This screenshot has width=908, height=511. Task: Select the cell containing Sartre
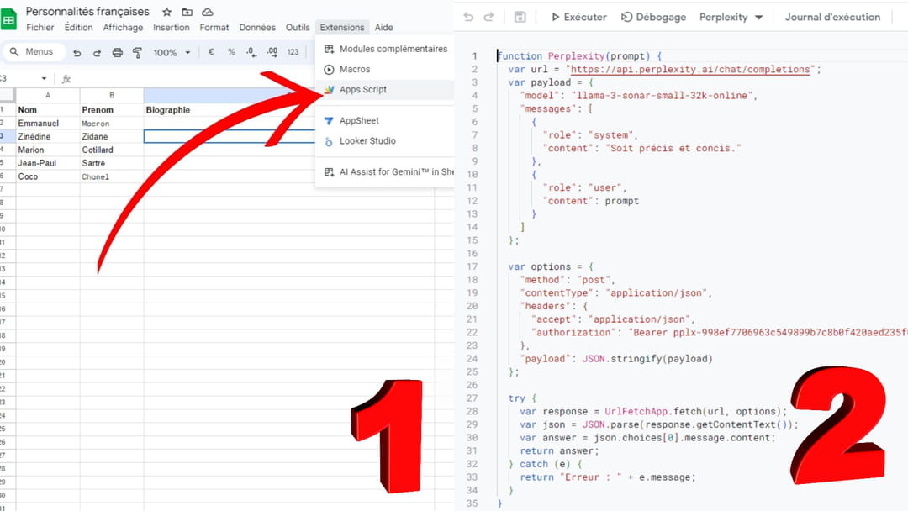(x=112, y=163)
